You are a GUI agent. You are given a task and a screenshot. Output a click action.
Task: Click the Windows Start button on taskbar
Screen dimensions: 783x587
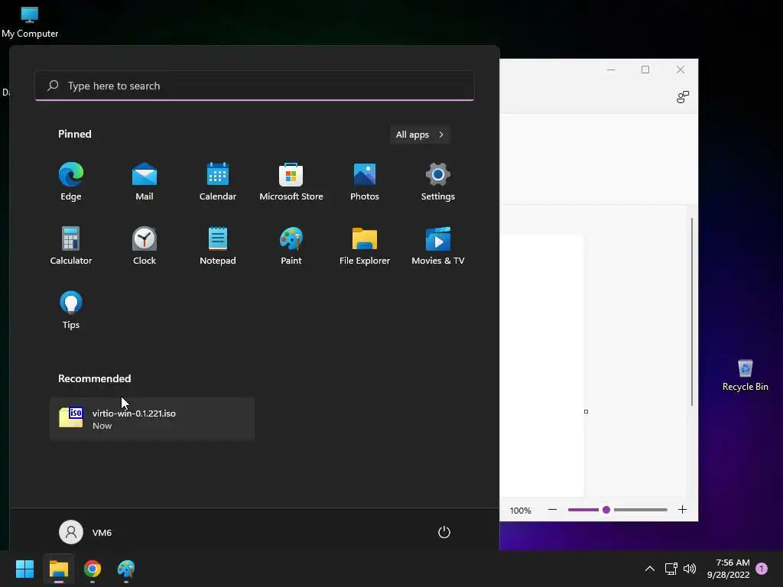click(24, 569)
